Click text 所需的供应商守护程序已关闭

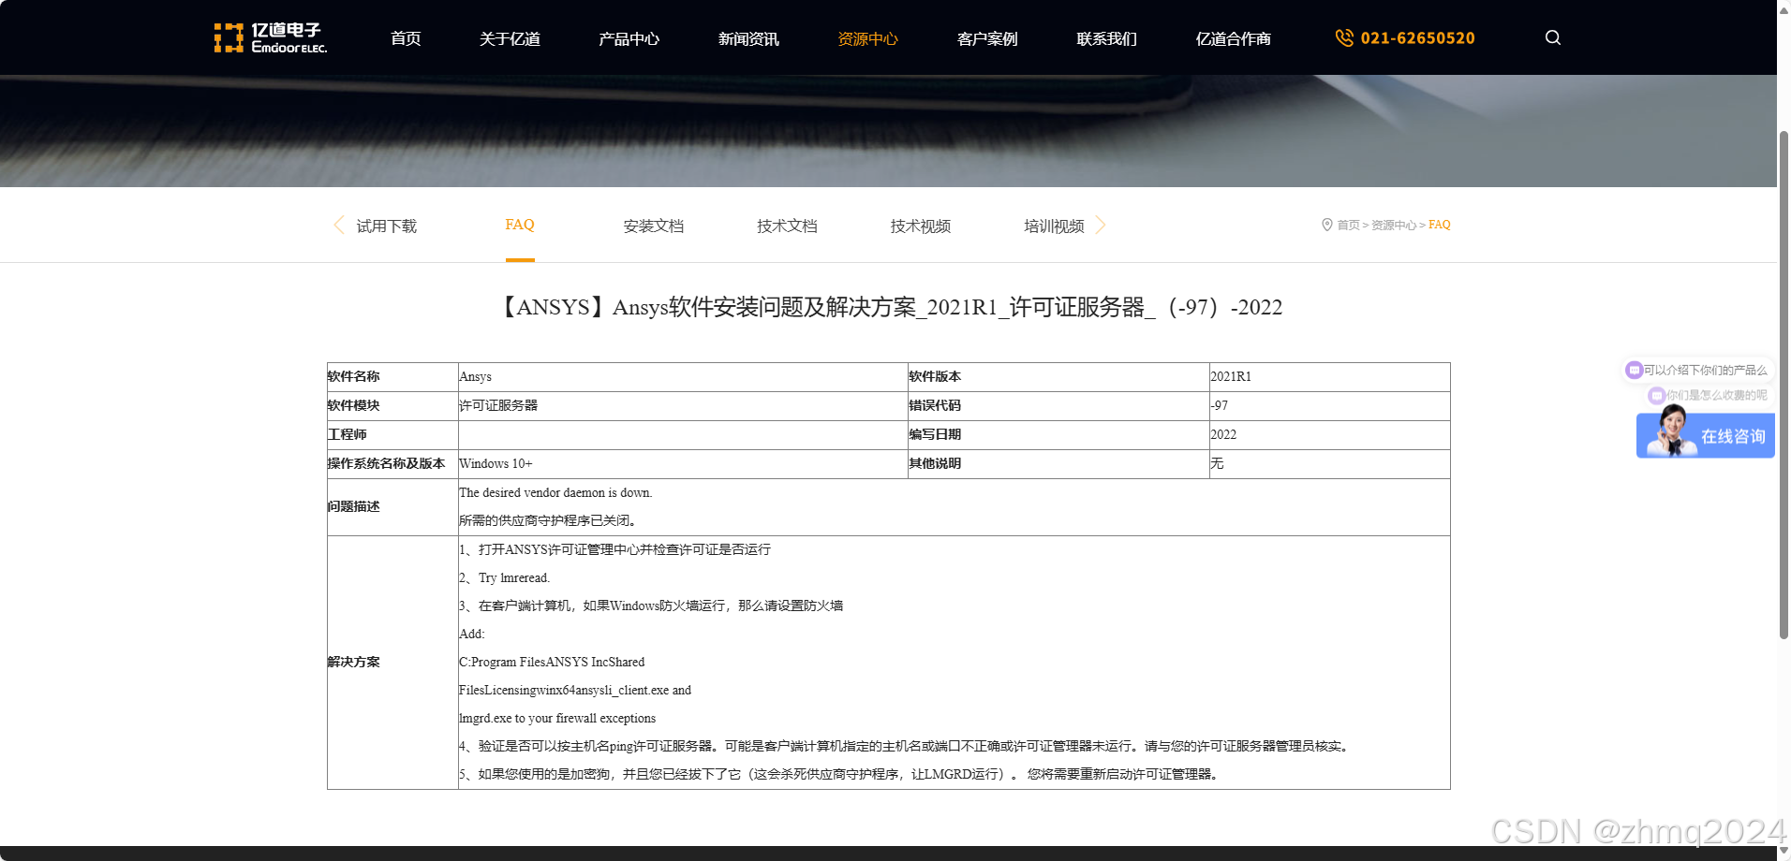click(x=549, y=520)
